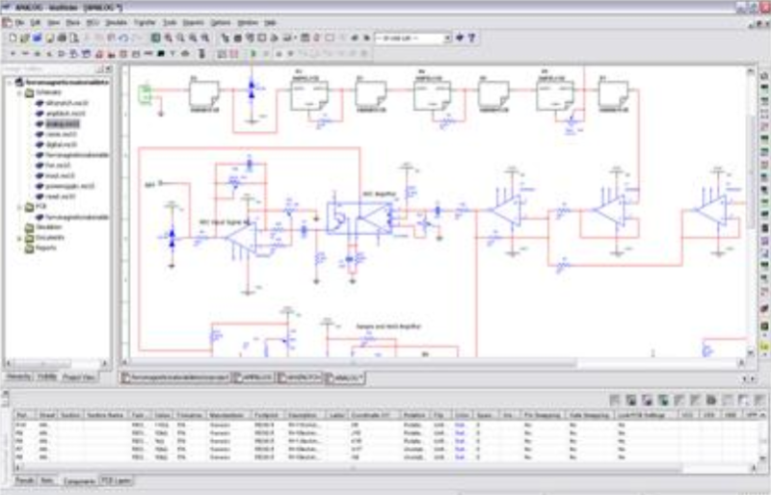
Task: Switch to the Hierarchy tab
Action: (19, 377)
